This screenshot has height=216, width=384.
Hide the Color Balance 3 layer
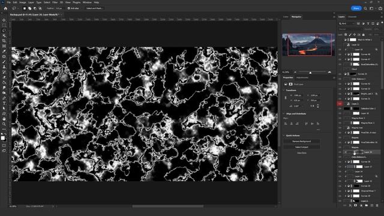tap(340, 79)
